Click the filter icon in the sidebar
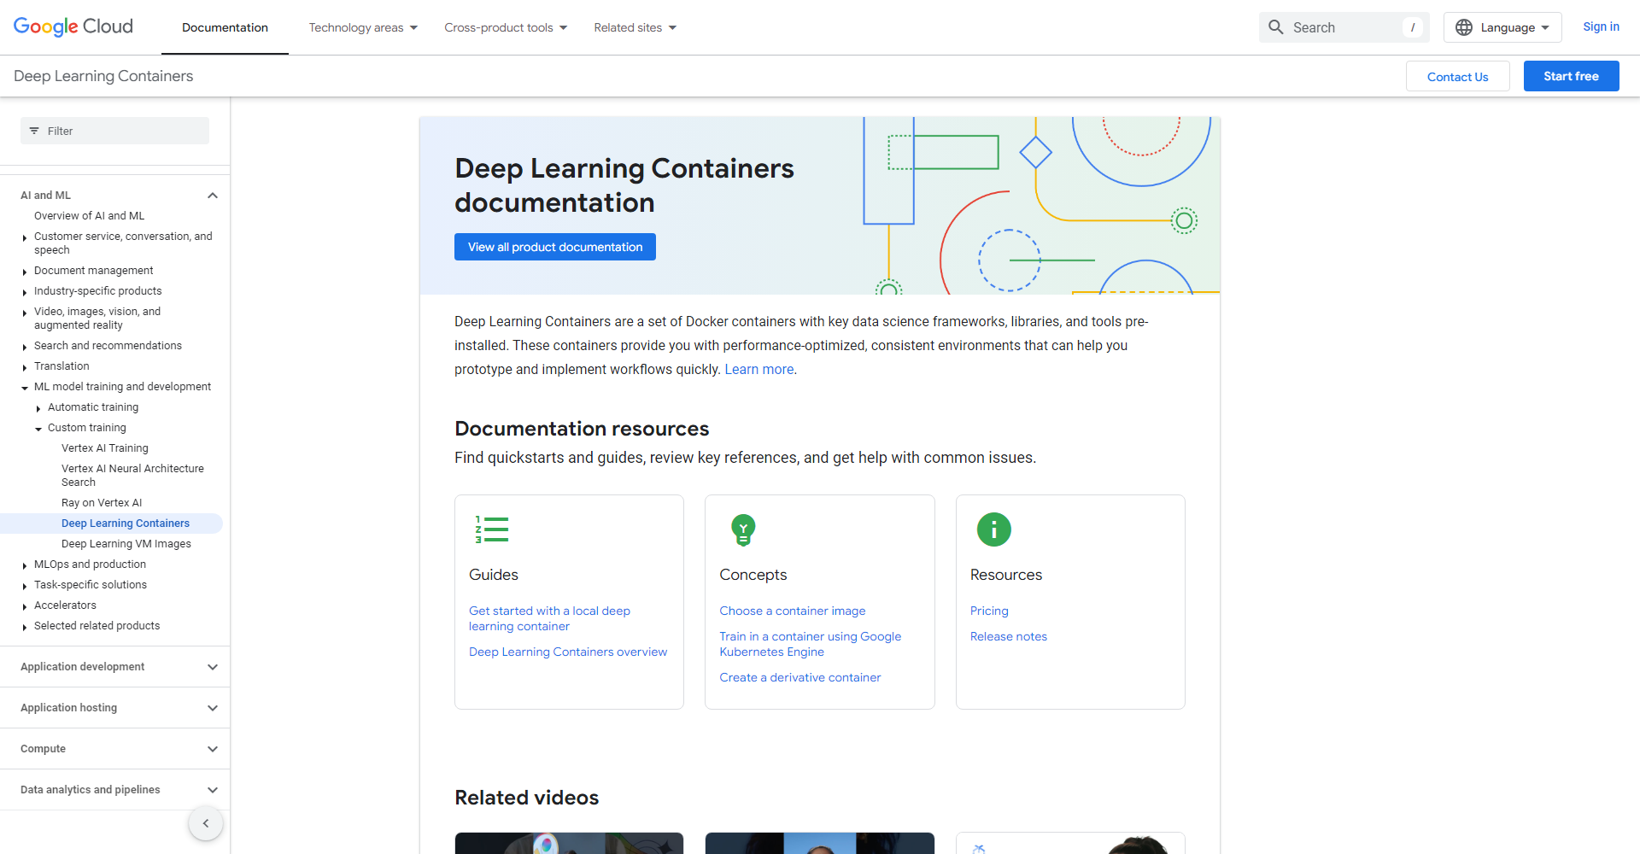1640x854 pixels. click(x=35, y=131)
